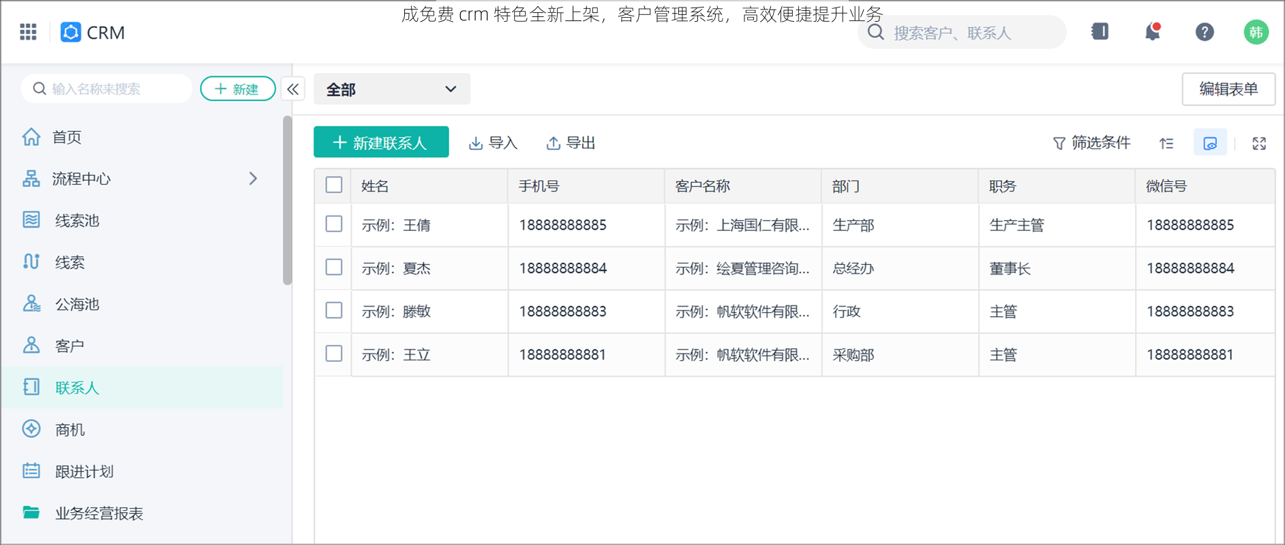
Task: Open the help question mark icon
Action: (x=1205, y=32)
